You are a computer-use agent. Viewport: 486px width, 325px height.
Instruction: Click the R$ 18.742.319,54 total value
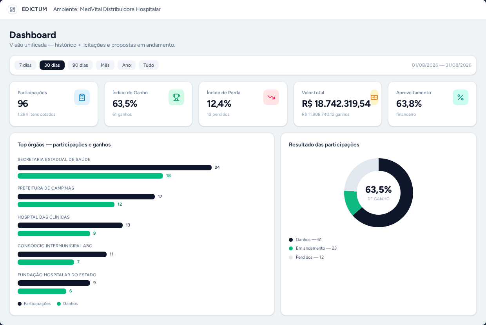pyautogui.click(x=336, y=104)
